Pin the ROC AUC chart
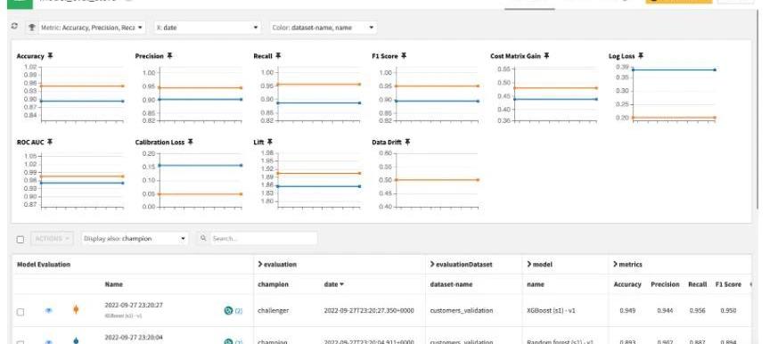This screenshot has width=770, height=344. 50,142
